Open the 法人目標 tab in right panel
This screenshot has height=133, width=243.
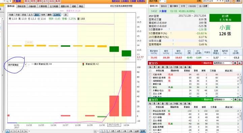click(x=203, y=6)
